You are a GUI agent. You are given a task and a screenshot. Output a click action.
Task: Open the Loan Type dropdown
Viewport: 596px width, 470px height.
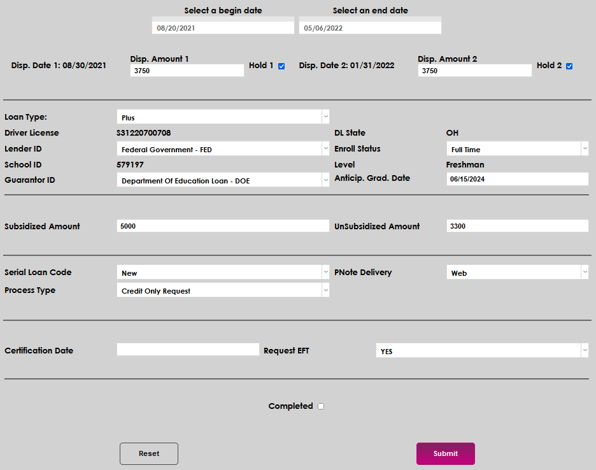[x=223, y=117]
